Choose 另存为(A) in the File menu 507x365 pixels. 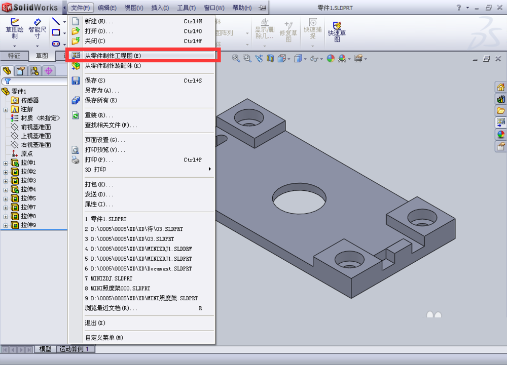pos(141,90)
